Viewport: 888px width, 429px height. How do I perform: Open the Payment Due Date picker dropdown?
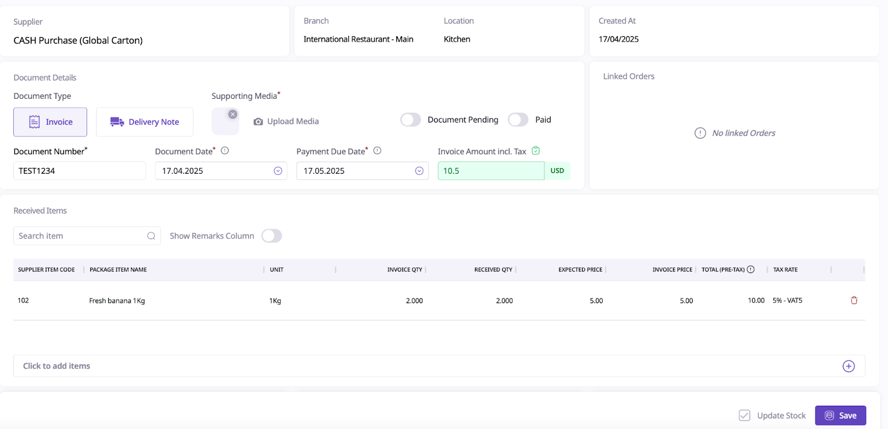pyautogui.click(x=420, y=171)
